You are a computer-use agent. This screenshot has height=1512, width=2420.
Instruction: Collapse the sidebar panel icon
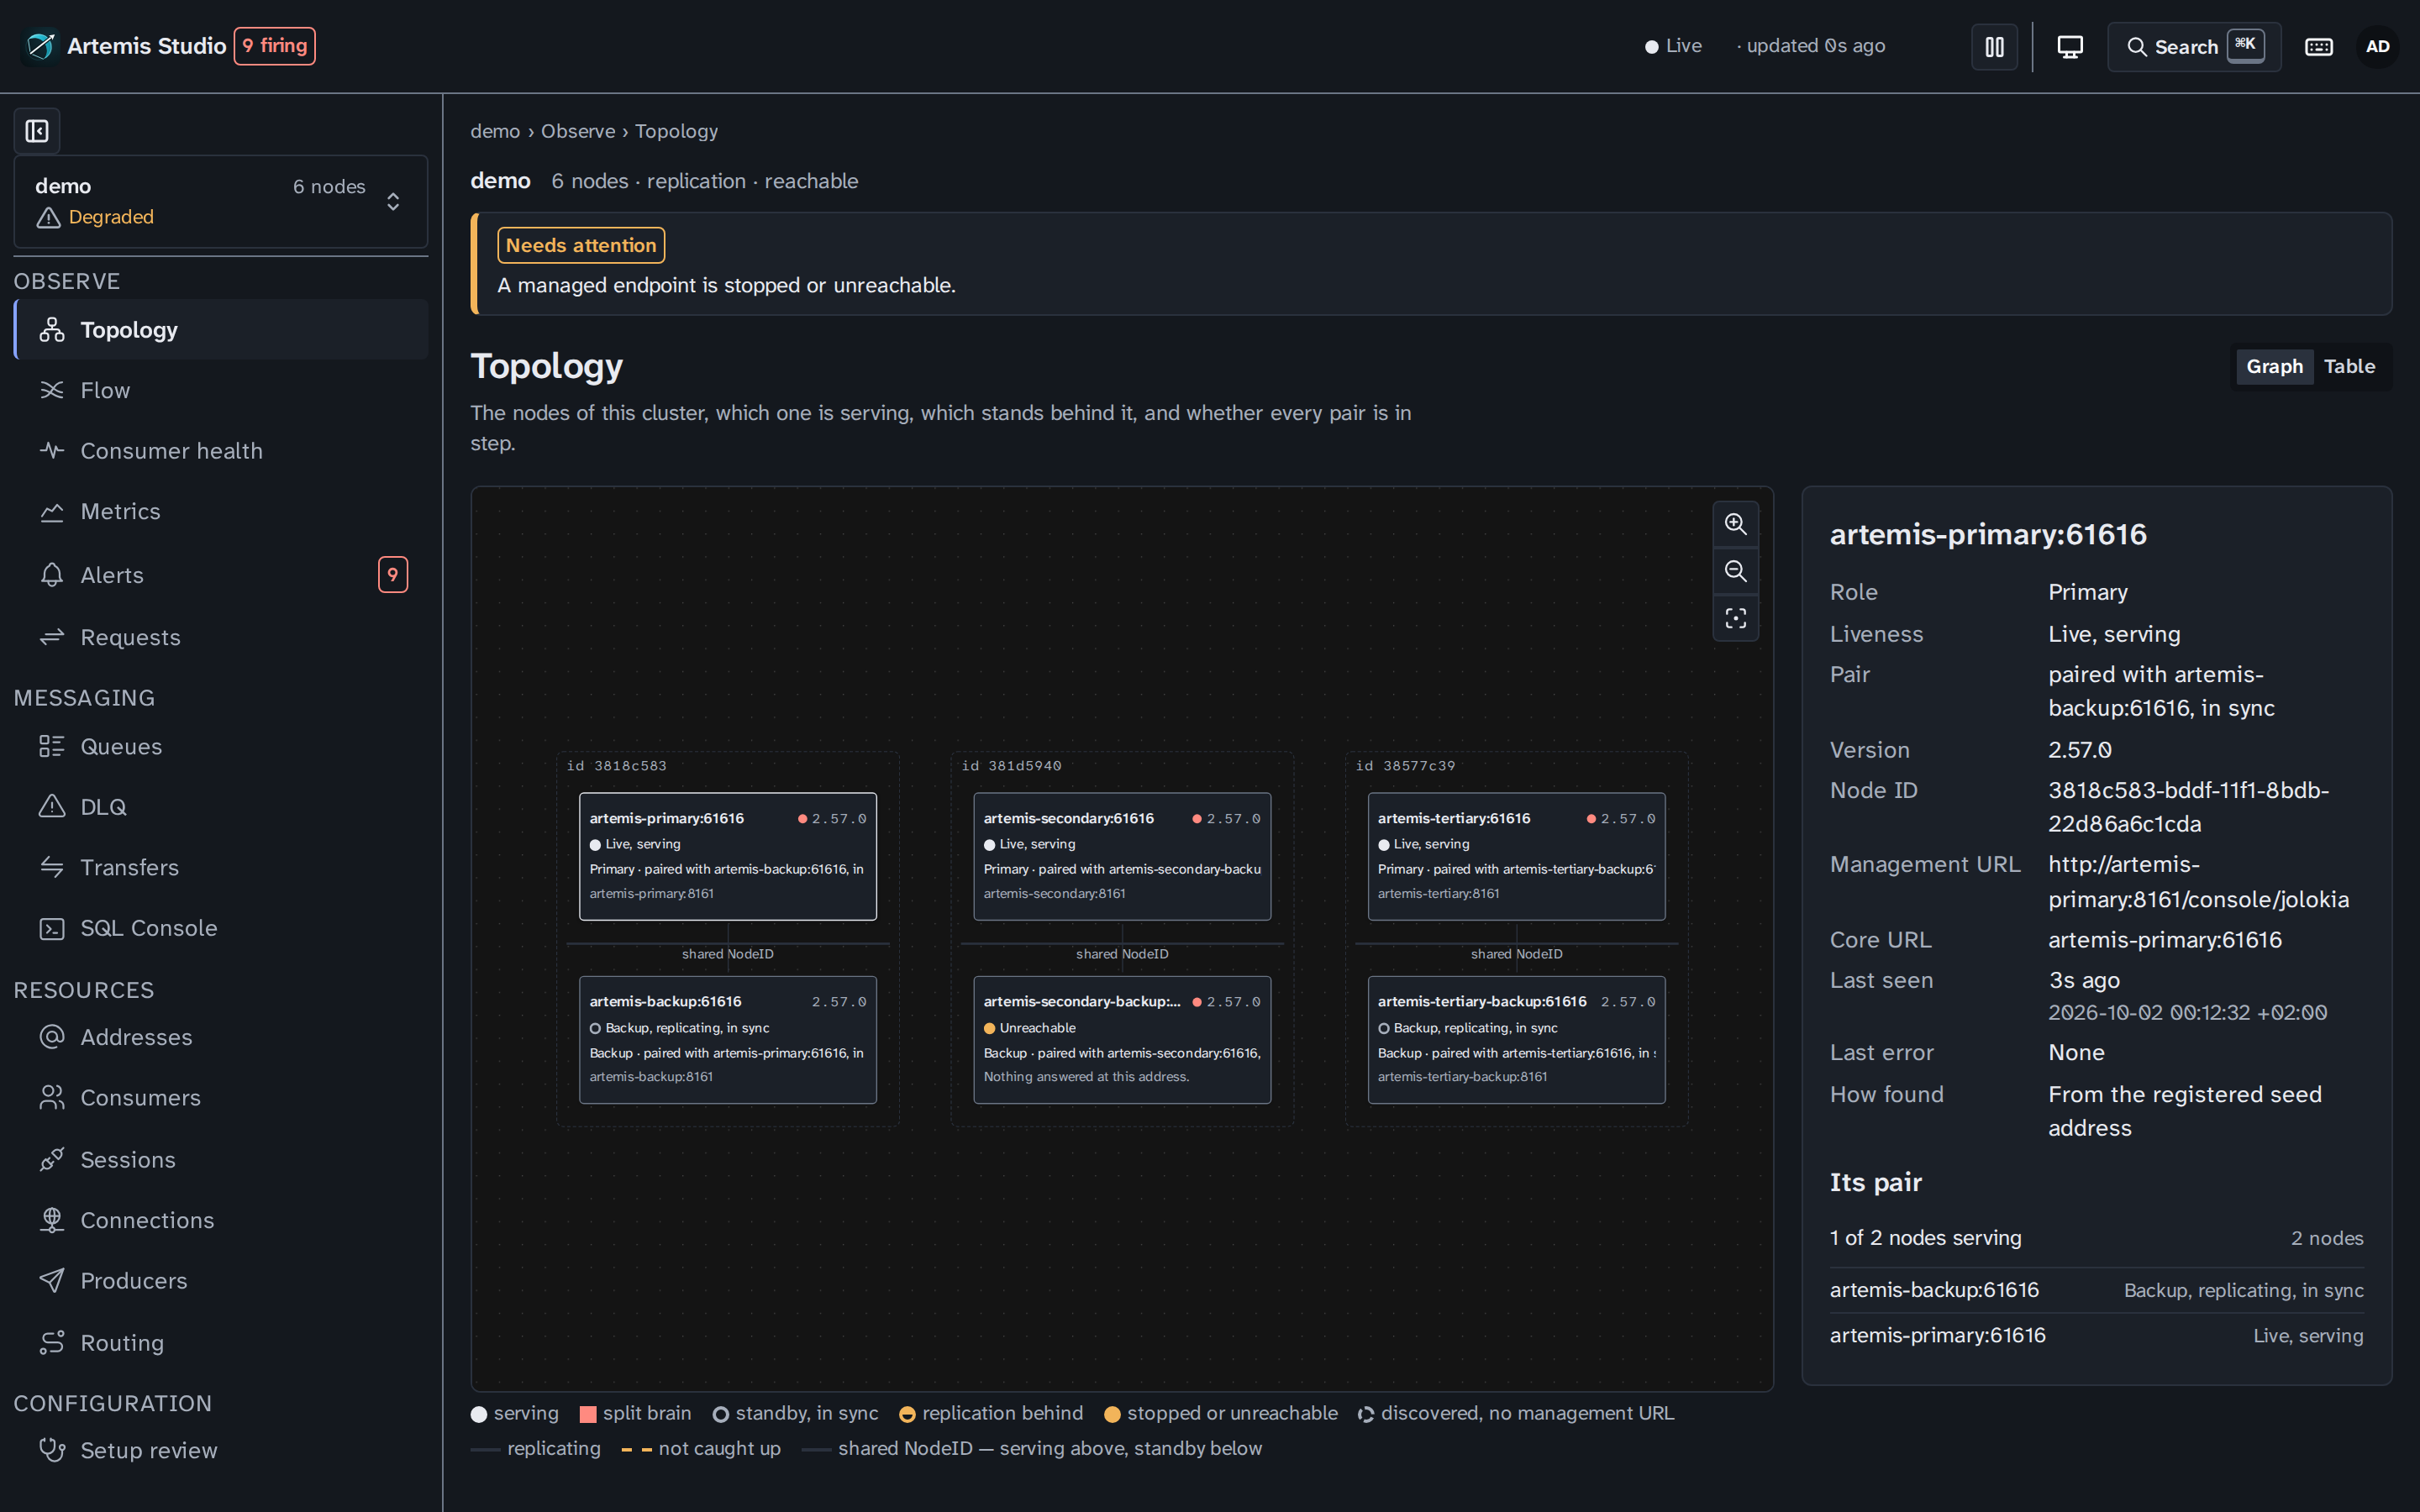(37, 131)
